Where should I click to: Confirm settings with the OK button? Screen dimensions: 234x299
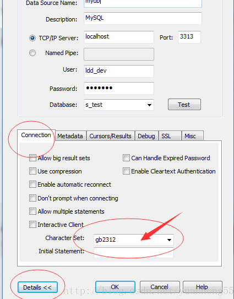point(115,287)
